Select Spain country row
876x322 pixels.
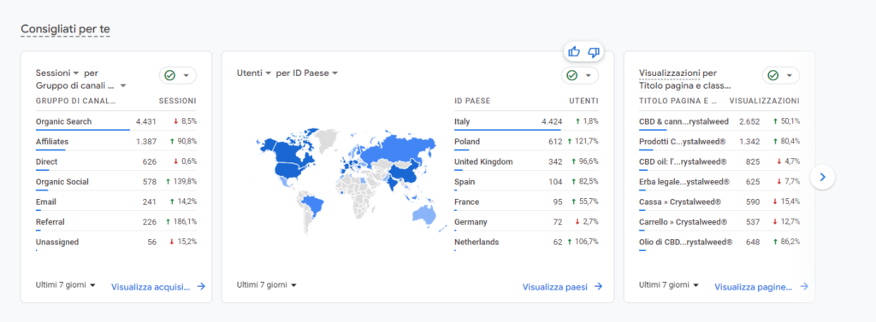(526, 182)
